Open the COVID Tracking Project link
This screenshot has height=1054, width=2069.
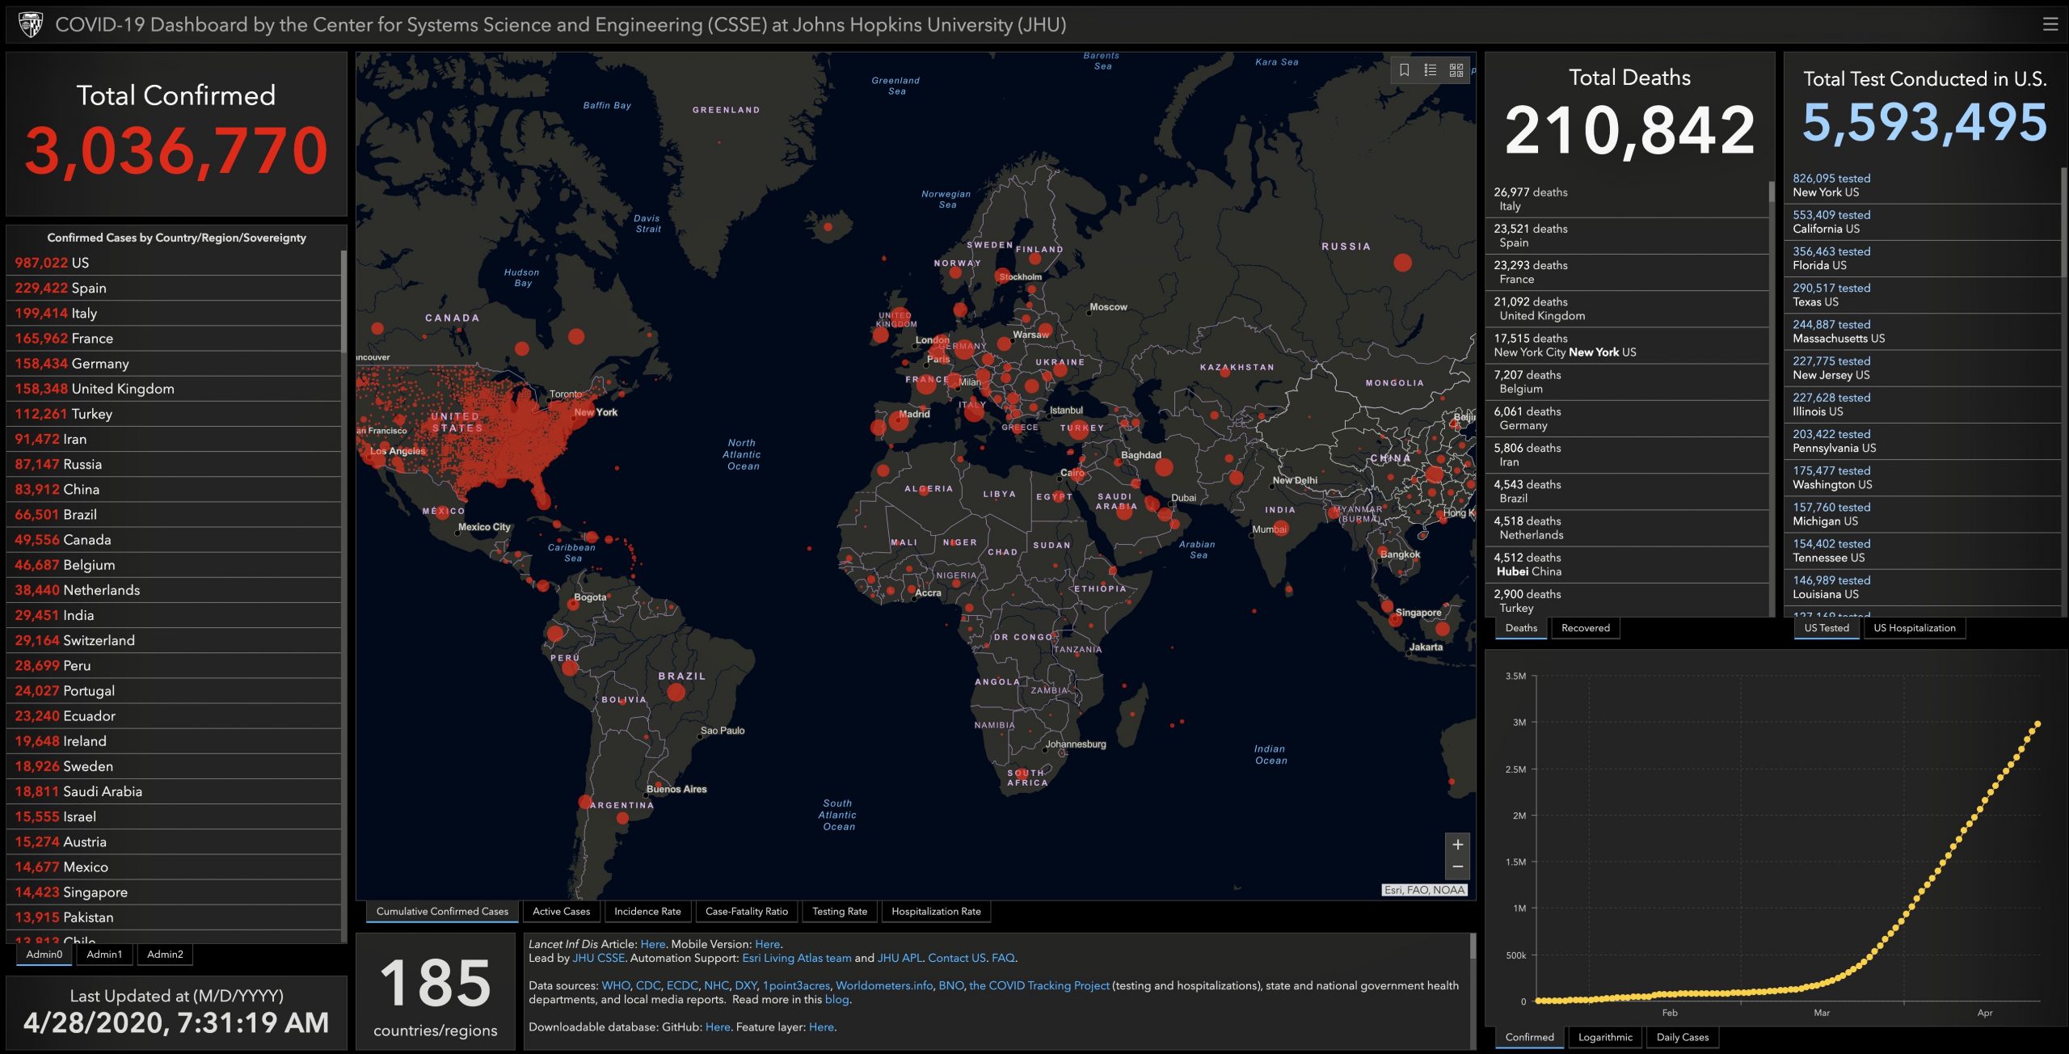[x=1039, y=986]
